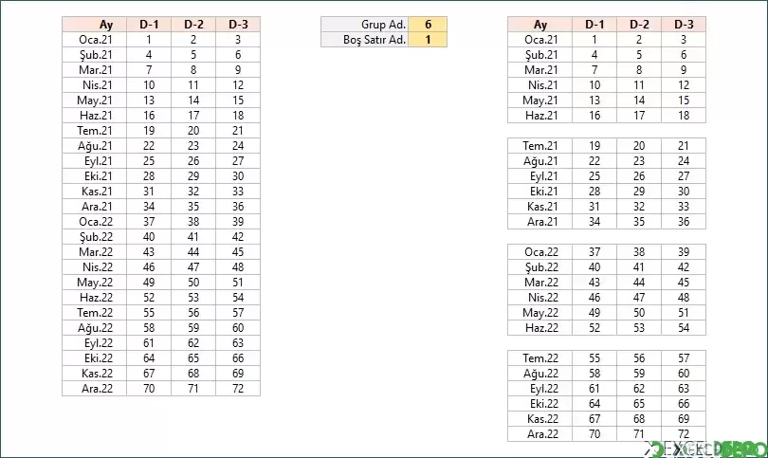Viewport: 768px width, 458px height.
Task: Select cell with value 36 in right table
Action: coord(684,221)
